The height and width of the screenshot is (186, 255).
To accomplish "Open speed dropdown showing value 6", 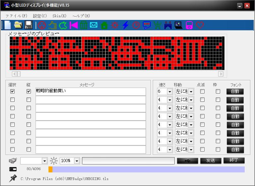I will (x=170, y=92).
